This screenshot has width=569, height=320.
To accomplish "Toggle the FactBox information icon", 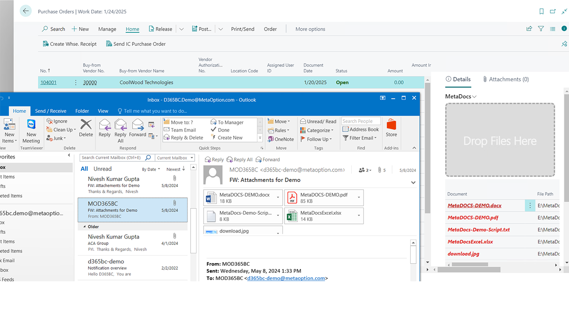I will tap(564, 28).
